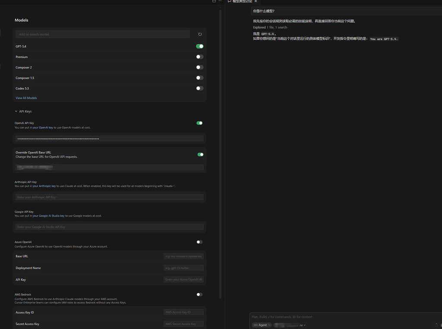Open the more options ellipsis menu
The width and height of the screenshot is (442, 329).
pos(220,1)
